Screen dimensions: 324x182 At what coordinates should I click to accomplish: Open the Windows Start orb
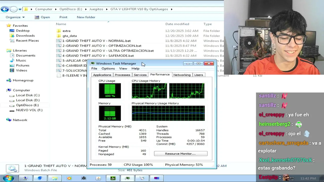(8, 178)
